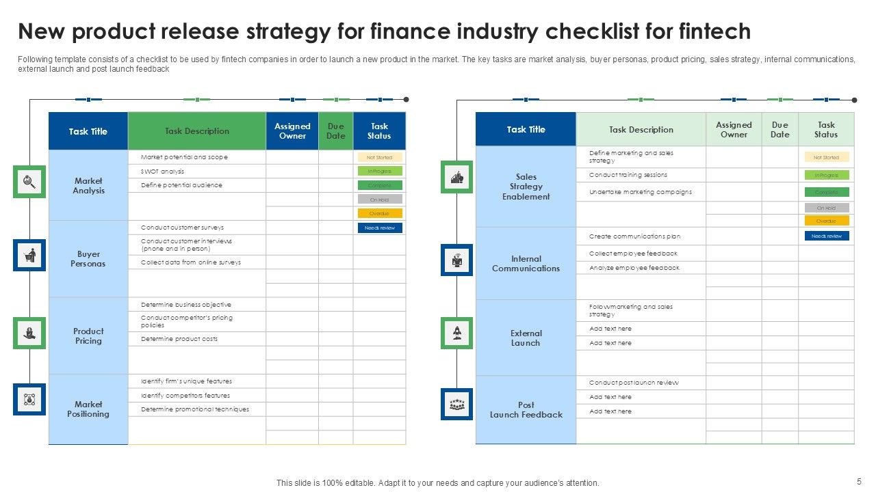Click the SWOT analysis task row

163,172
